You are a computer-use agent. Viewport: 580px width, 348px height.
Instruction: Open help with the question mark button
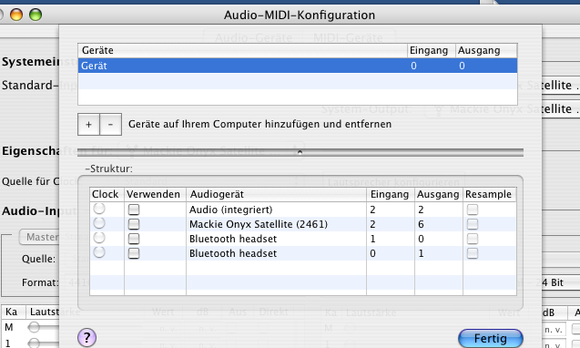86,338
